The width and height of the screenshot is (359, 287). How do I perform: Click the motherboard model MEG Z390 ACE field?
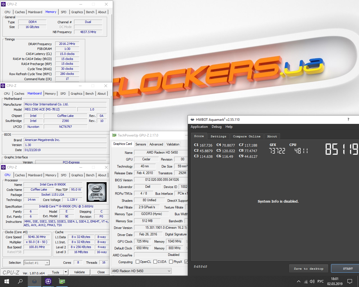50,109
